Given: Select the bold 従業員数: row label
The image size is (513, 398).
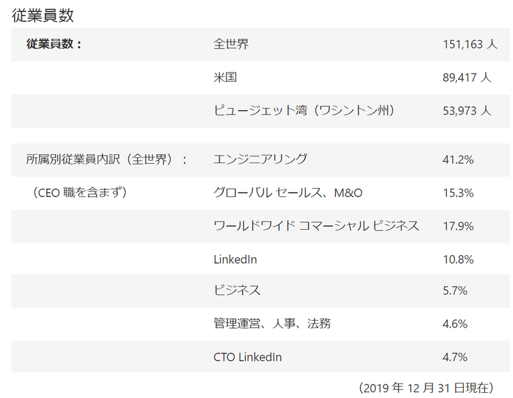Looking at the screenshot, I should pyautogui.click(x=54, y=44).
